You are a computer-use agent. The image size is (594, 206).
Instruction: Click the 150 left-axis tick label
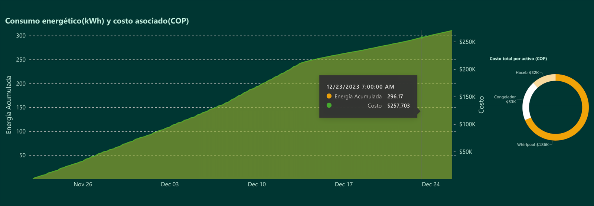pos(21,108)
